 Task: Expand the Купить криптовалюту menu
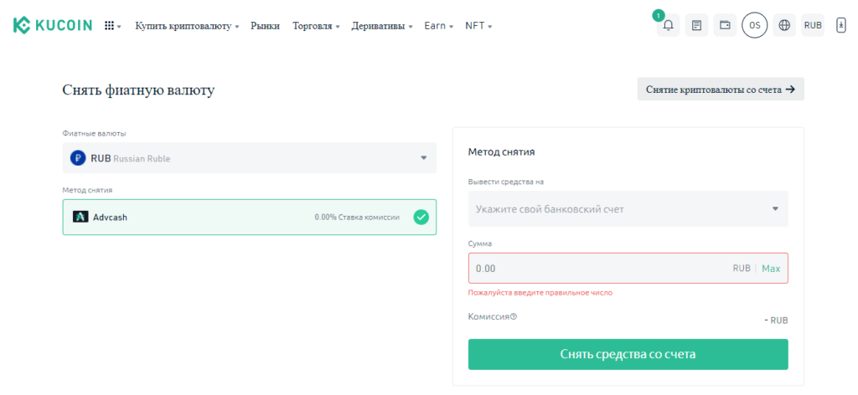(x=187, y=26)
